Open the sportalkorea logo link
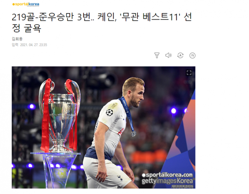 tap(26, 4)
